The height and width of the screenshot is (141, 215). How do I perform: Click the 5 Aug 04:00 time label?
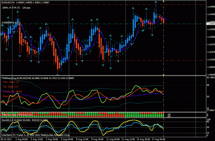point(67,139)
